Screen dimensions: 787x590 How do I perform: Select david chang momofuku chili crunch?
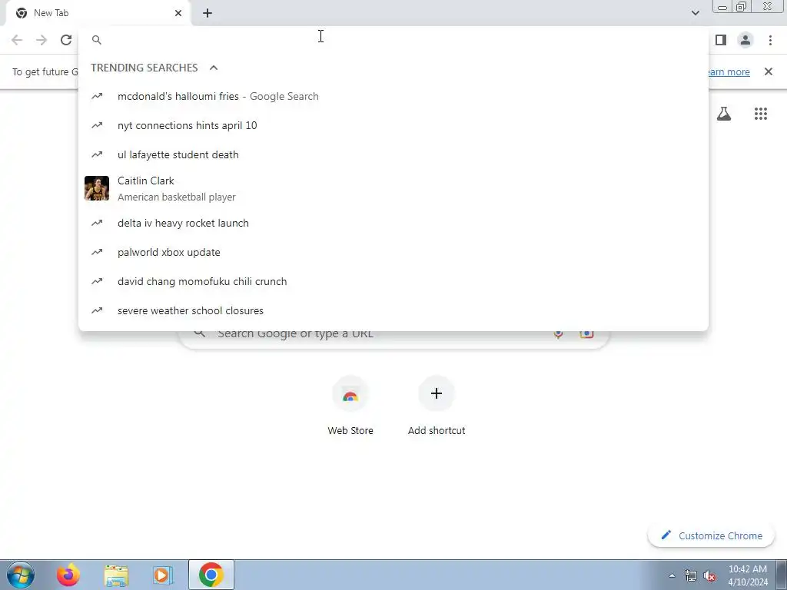tap(393, 281)
